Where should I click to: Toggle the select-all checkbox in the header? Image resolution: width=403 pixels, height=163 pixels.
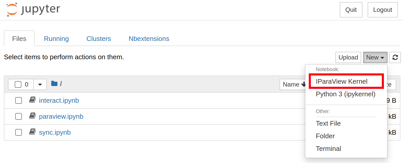(18, 84)
